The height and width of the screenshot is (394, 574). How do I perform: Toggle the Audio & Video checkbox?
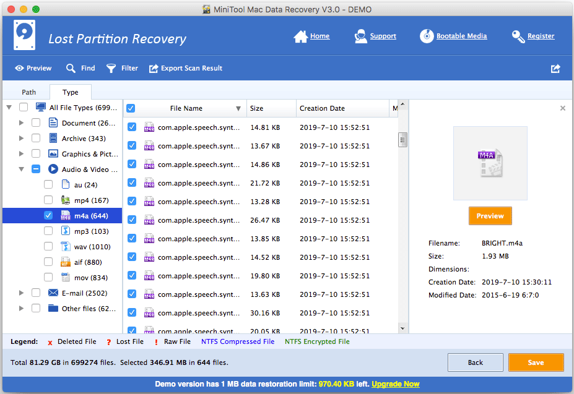tap(36, 169)
